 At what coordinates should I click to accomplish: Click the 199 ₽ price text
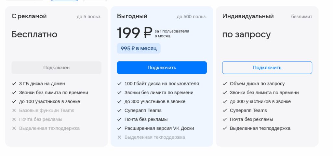pyautogui.click(x=134, y=33)
